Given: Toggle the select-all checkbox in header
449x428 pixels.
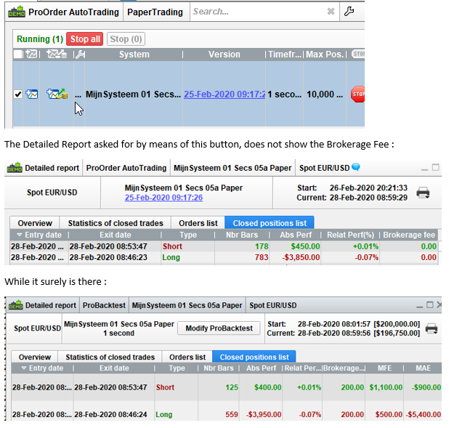Looking at the screenshot, I should click(x=17, y=54).
